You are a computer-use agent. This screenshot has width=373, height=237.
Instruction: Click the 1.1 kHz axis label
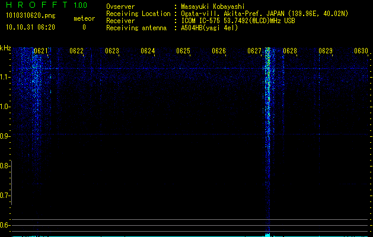tap(5, 77)
